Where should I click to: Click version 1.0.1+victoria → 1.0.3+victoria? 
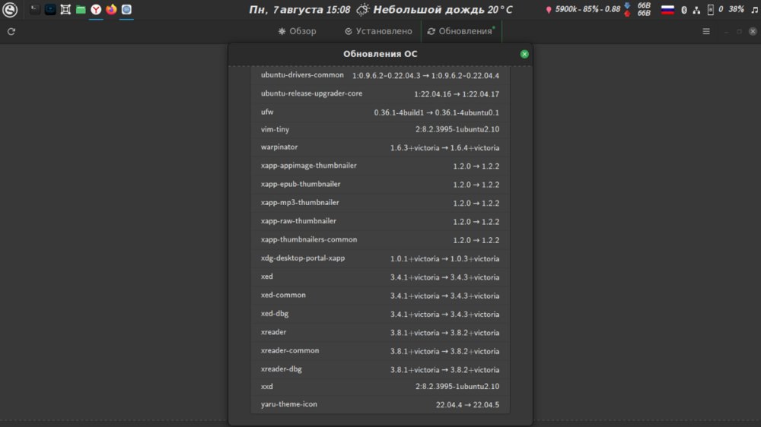point(444,259)
